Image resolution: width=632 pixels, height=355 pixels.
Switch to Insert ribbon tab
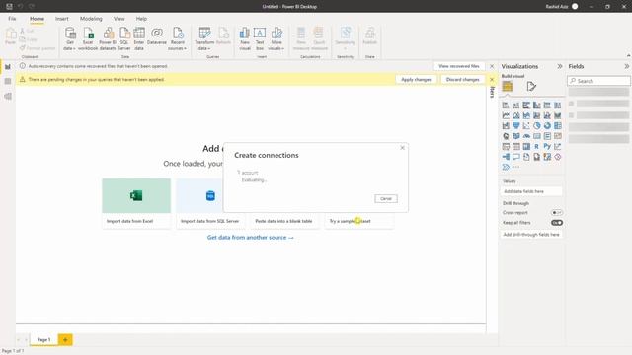pos(62,19)
